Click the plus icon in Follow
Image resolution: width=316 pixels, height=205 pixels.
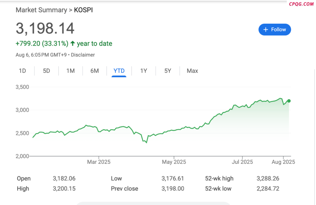point(266,30)
